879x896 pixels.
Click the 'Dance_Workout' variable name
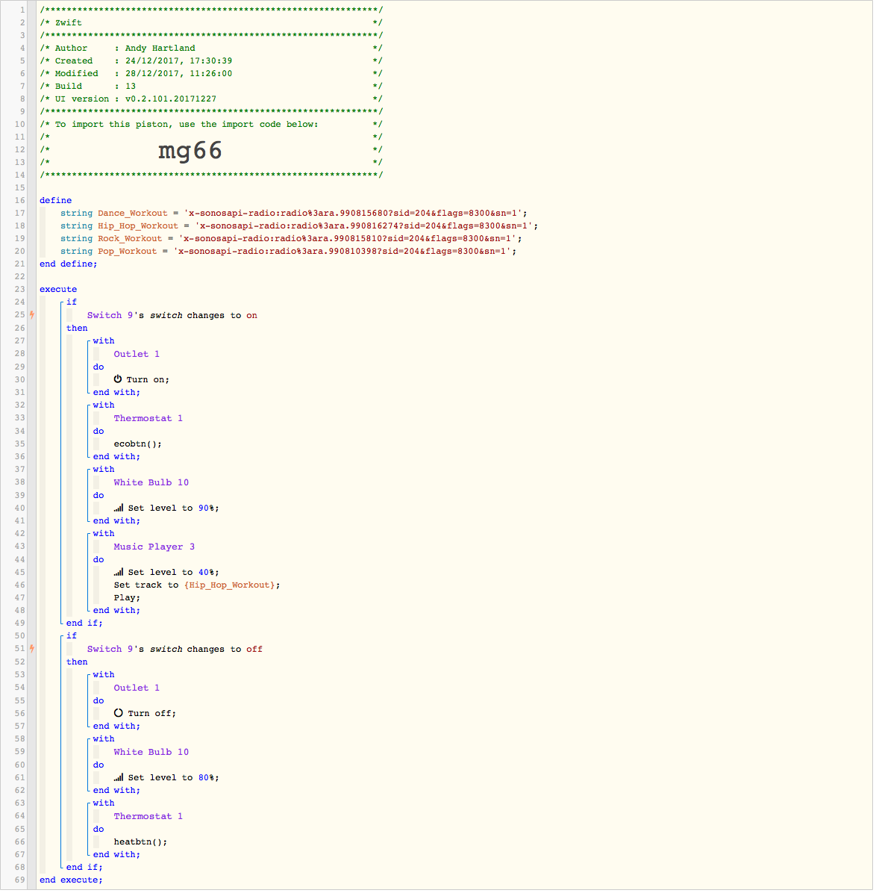133,213
